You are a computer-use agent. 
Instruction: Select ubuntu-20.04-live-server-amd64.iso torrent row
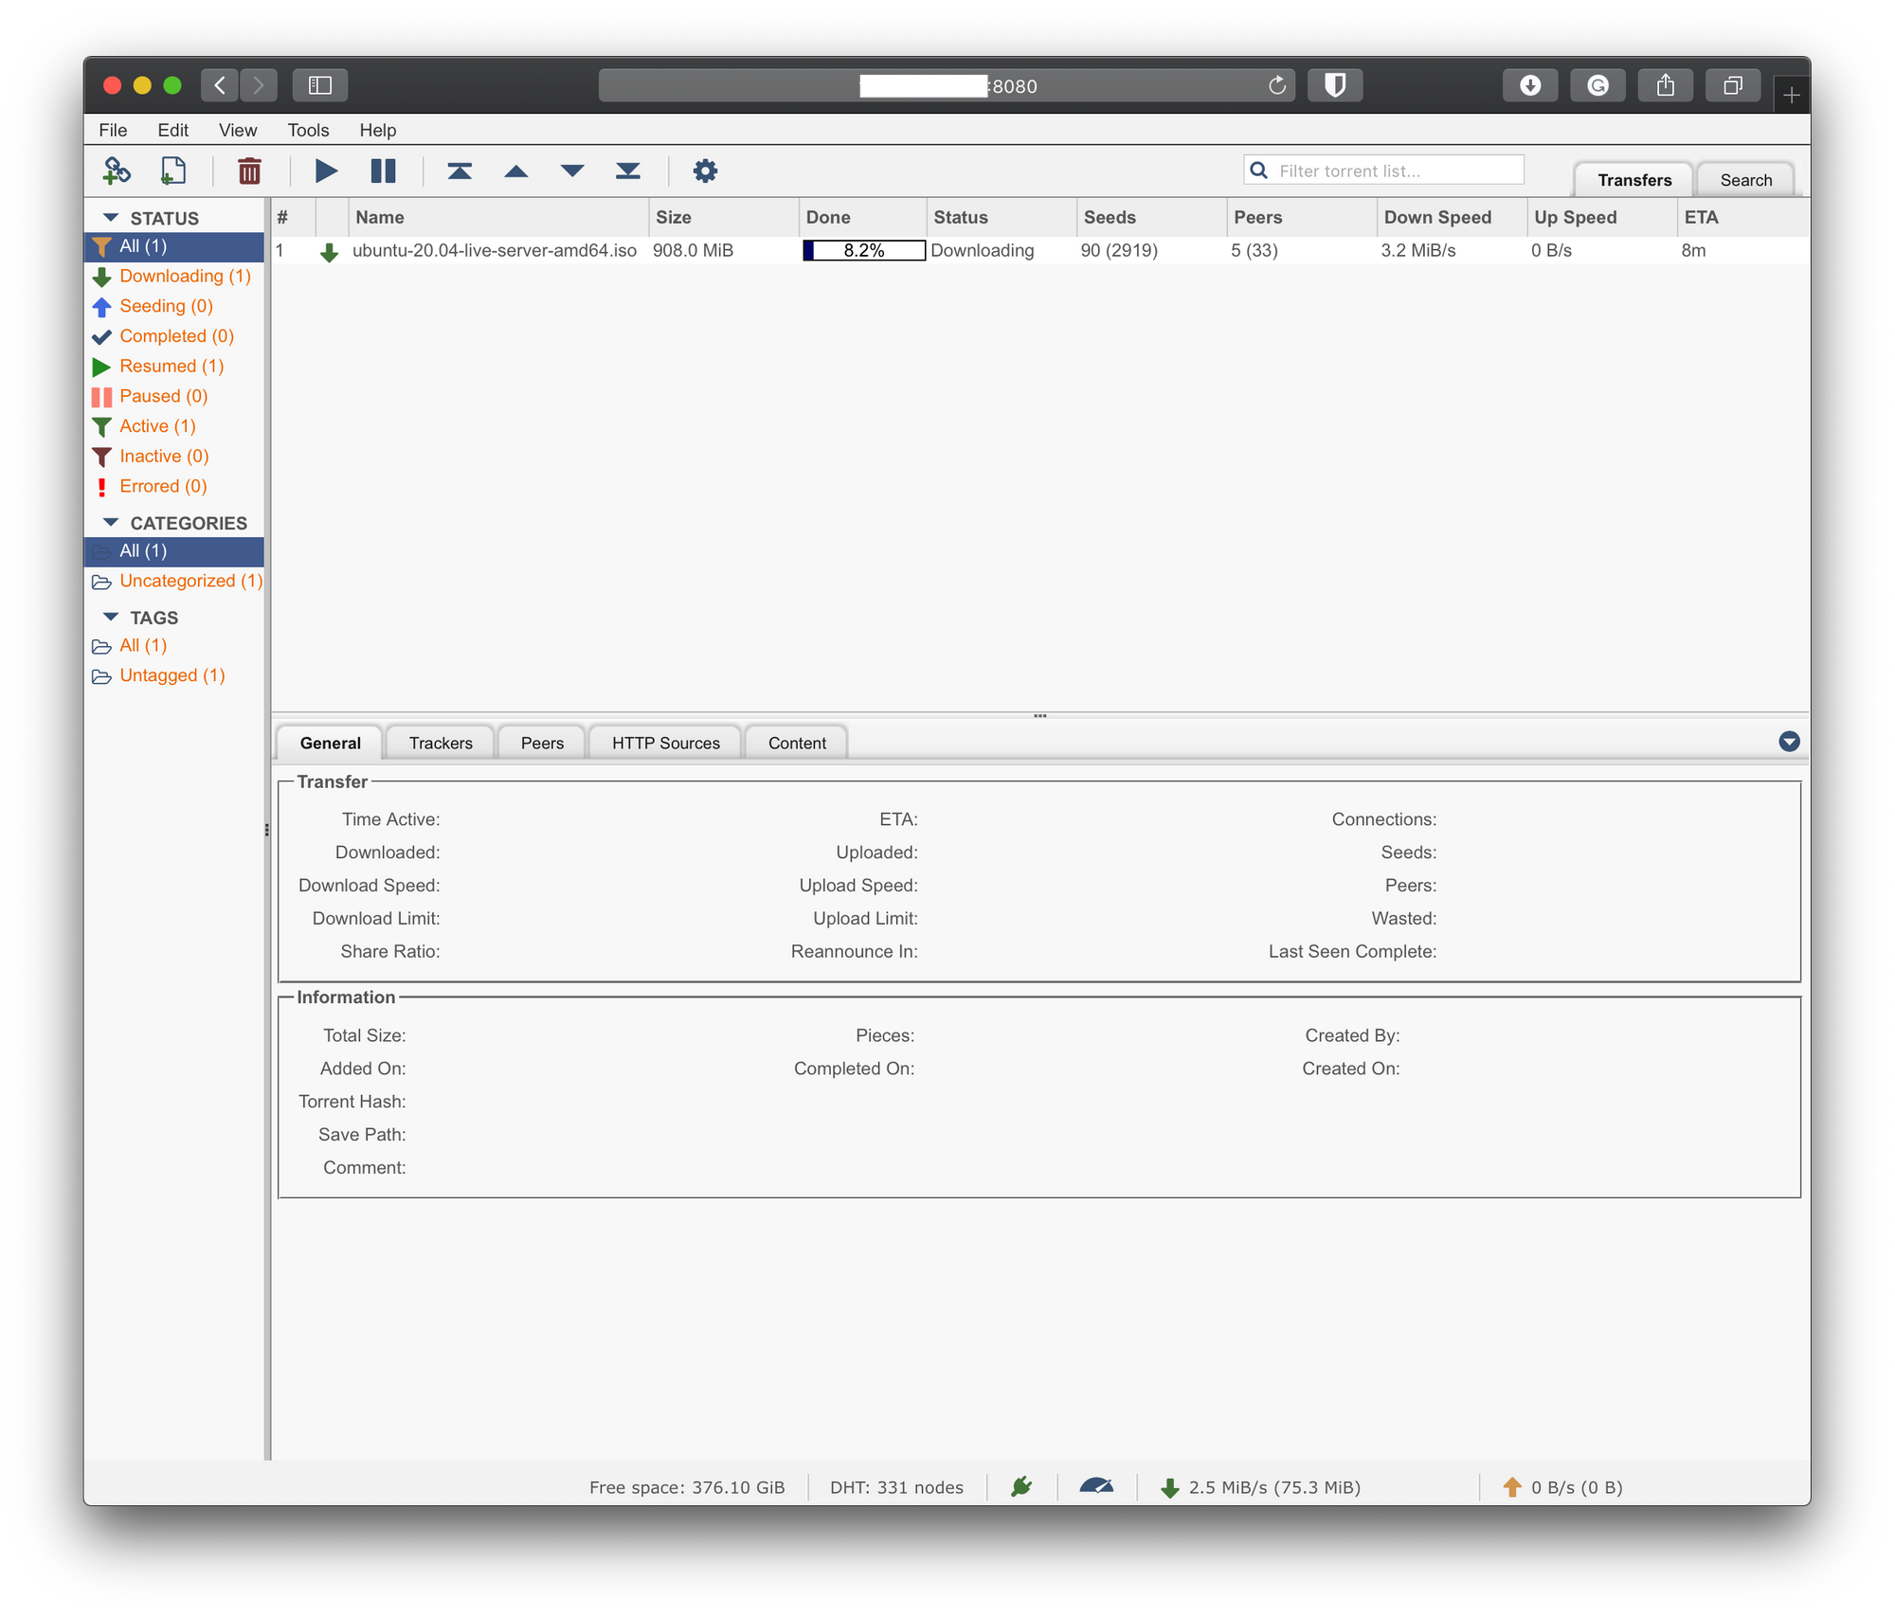[1039, 251]
